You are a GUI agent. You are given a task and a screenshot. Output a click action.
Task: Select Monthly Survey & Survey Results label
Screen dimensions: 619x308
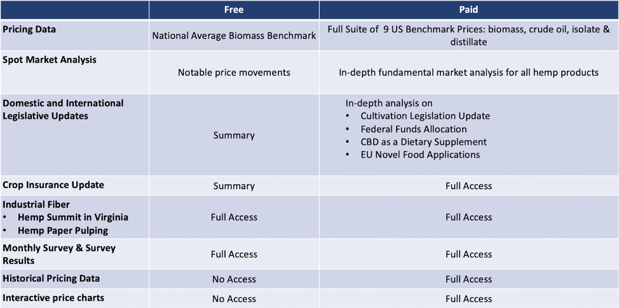tap(59, 255)
